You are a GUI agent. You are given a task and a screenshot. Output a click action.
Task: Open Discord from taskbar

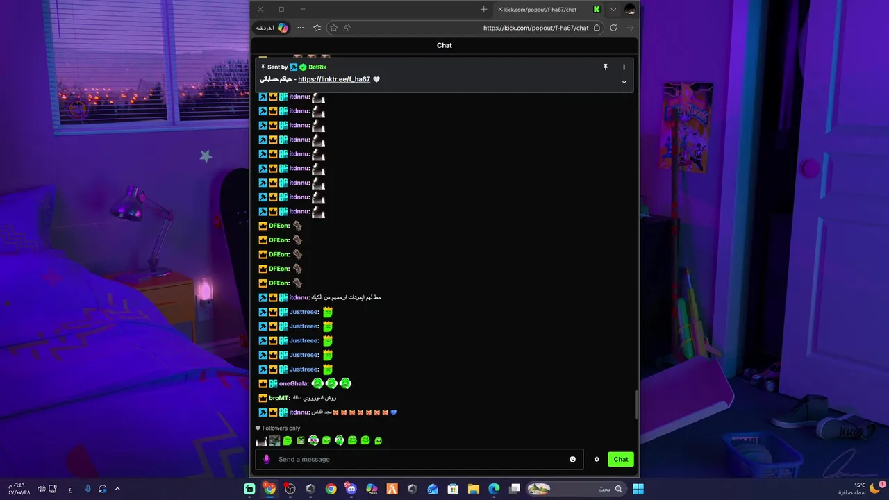coord(351,489)
